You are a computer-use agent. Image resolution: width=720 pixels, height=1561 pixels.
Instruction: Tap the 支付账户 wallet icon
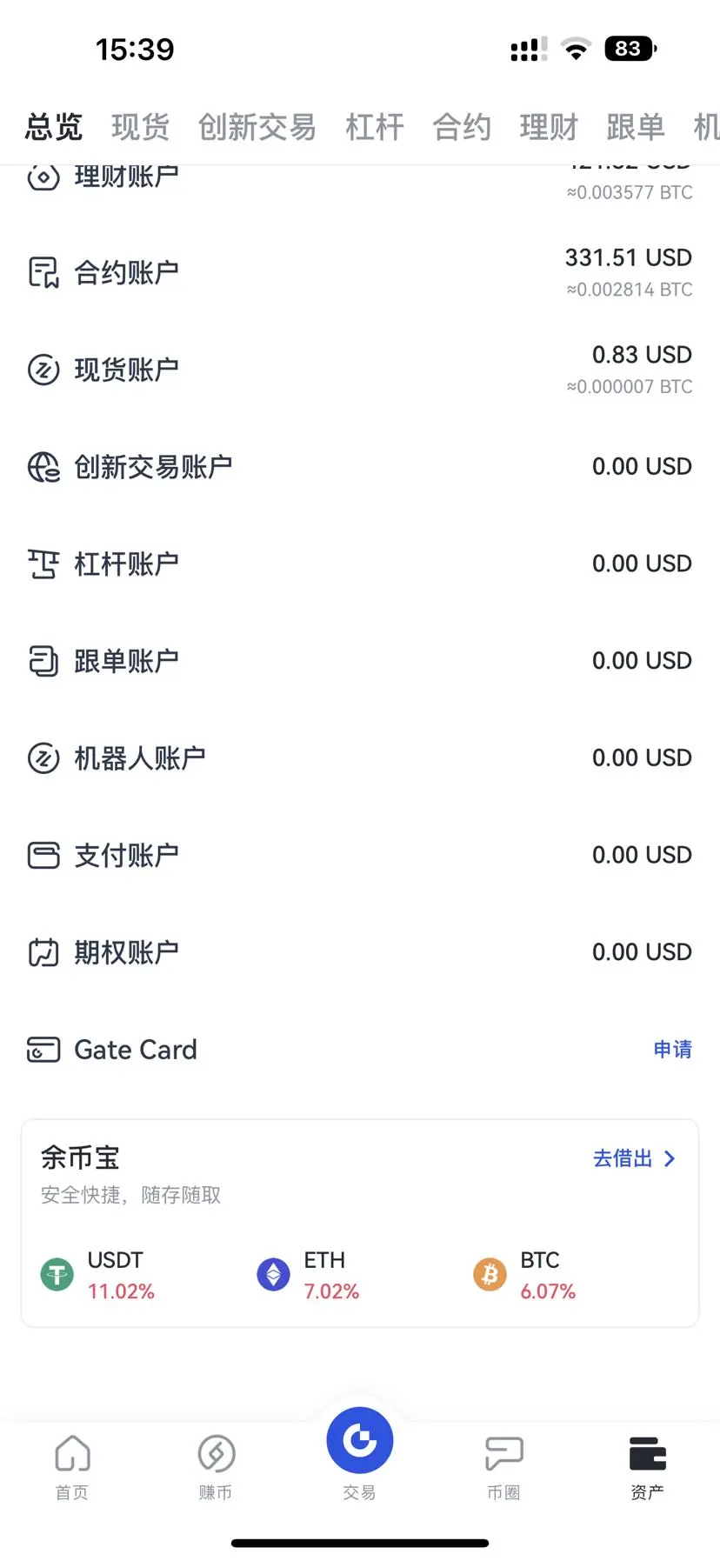click(x=43, y=856)
